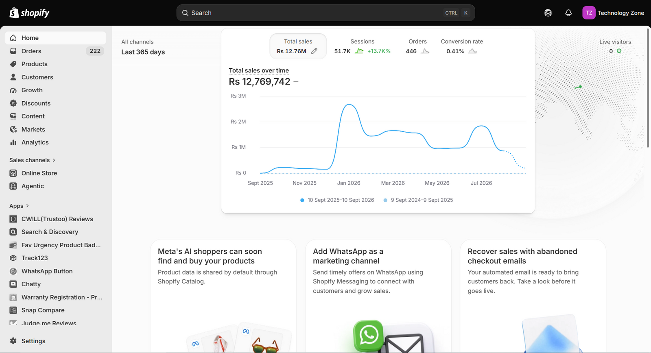The image size is (651, 353).
Task: Click the Track123 app icon
Action: [x=13, y=258]
